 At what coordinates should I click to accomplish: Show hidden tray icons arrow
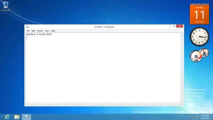pos(190,117)
